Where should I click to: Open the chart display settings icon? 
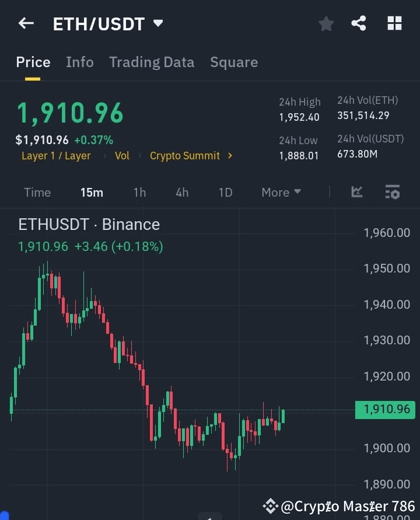point(392,192)
